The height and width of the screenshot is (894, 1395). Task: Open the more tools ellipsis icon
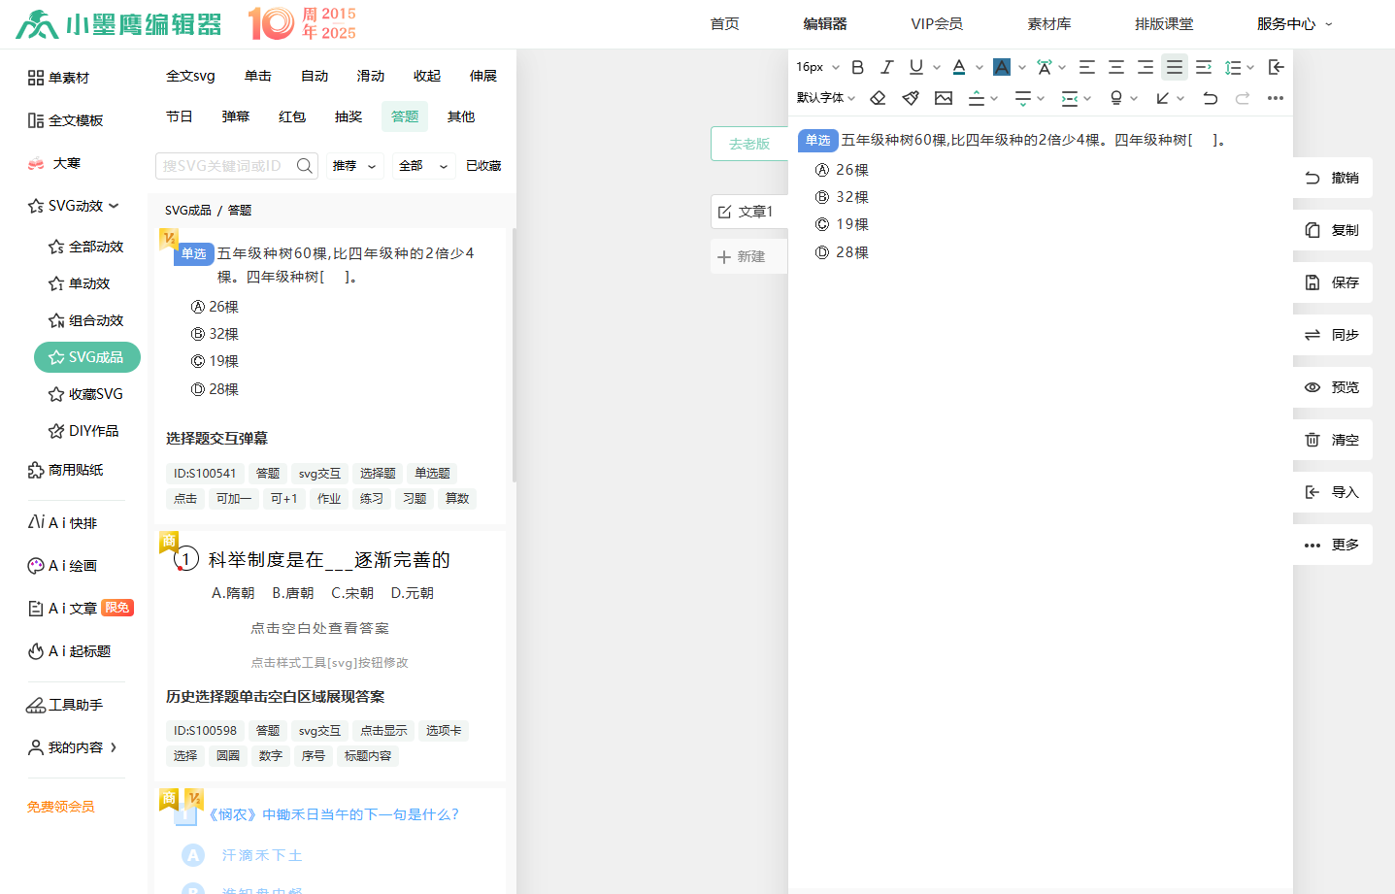coord(1275,97)
